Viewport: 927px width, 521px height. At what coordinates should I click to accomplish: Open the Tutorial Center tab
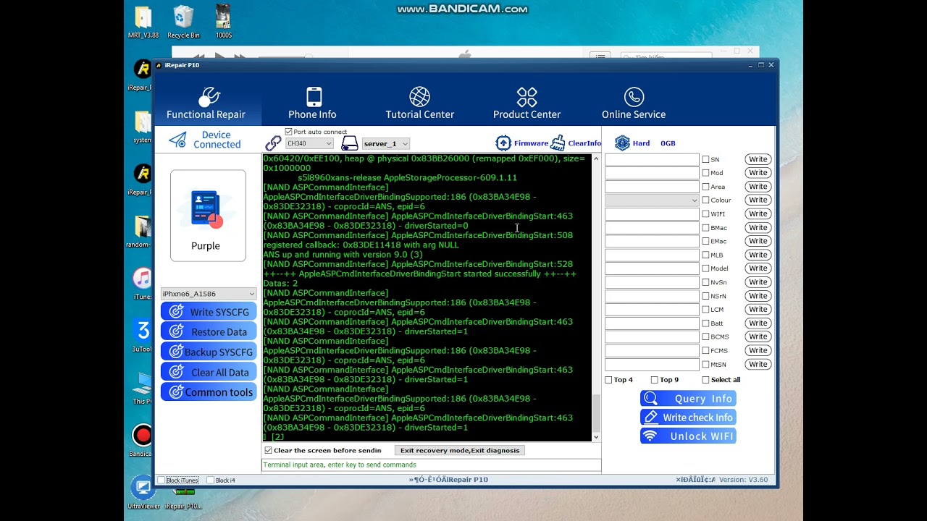pyautogui.click(x=419, y=103)
